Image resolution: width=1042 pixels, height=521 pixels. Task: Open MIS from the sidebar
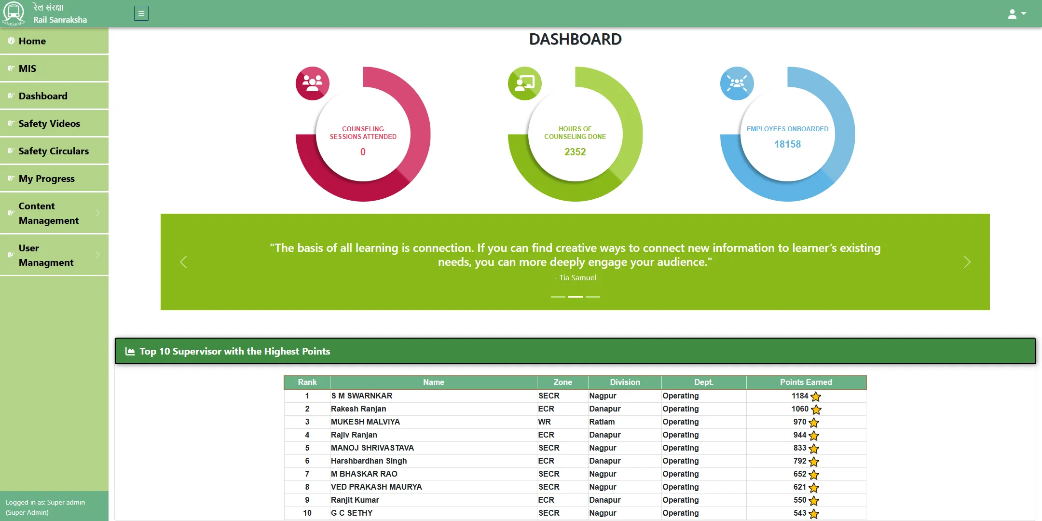tap(54, 69)
